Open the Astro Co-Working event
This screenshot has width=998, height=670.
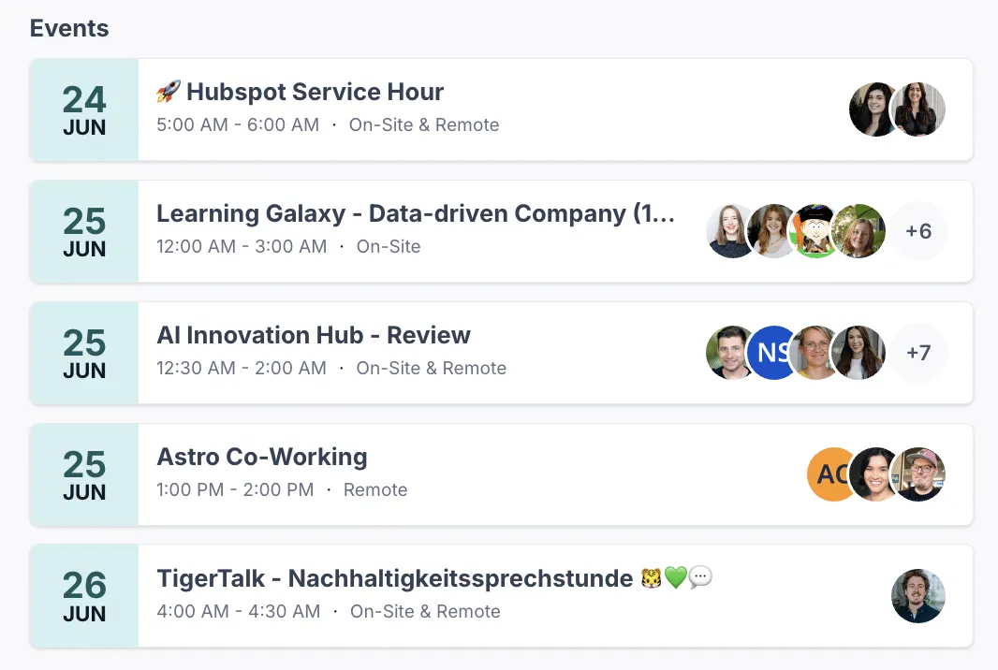tap(262, 457)
